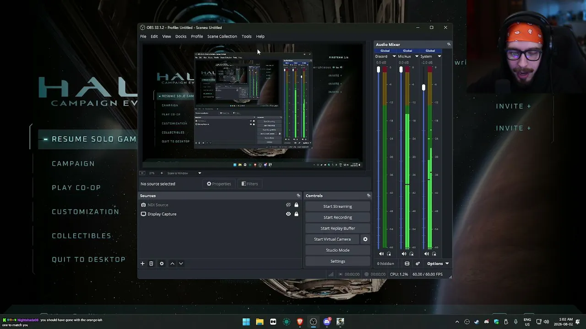
Task: Open Steam tray icon
Action: (477, 322)
